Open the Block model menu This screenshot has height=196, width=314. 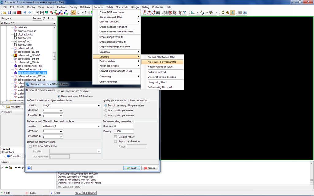click(x=122, y=7)
